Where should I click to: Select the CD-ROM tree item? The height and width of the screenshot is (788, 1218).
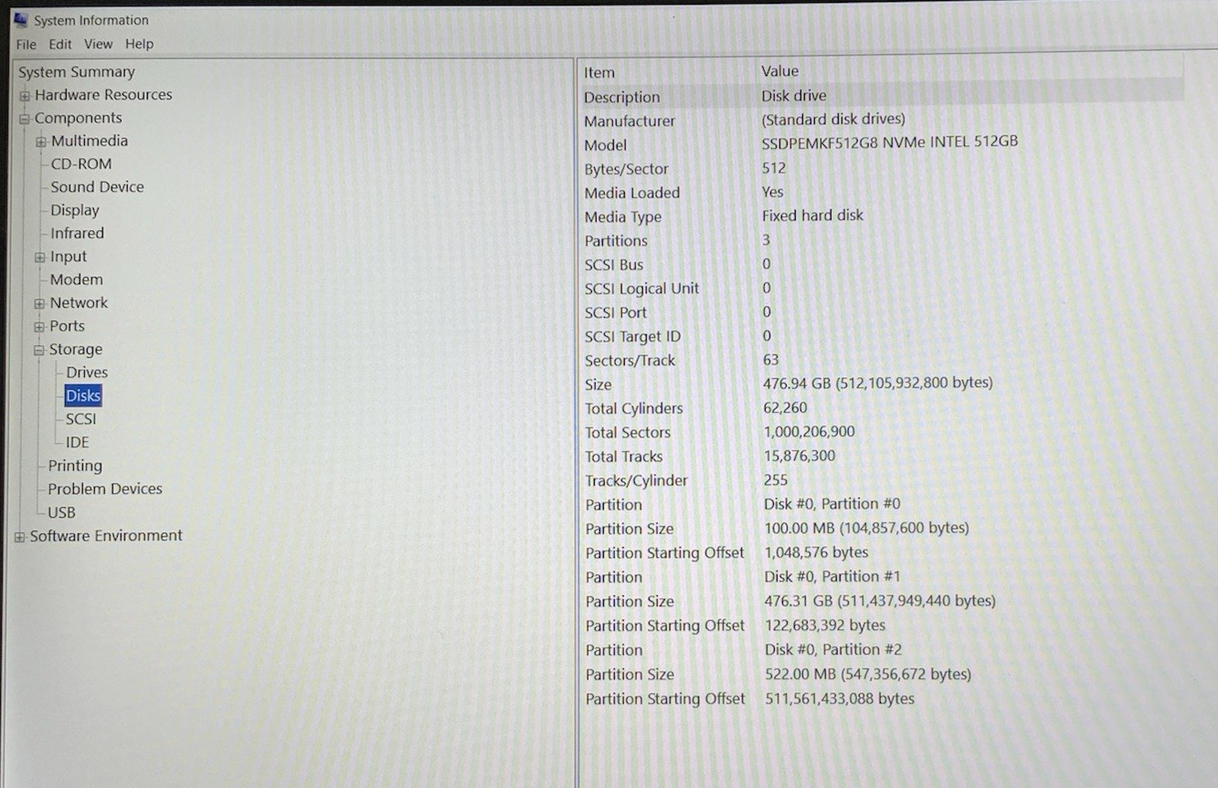[81, 164]
